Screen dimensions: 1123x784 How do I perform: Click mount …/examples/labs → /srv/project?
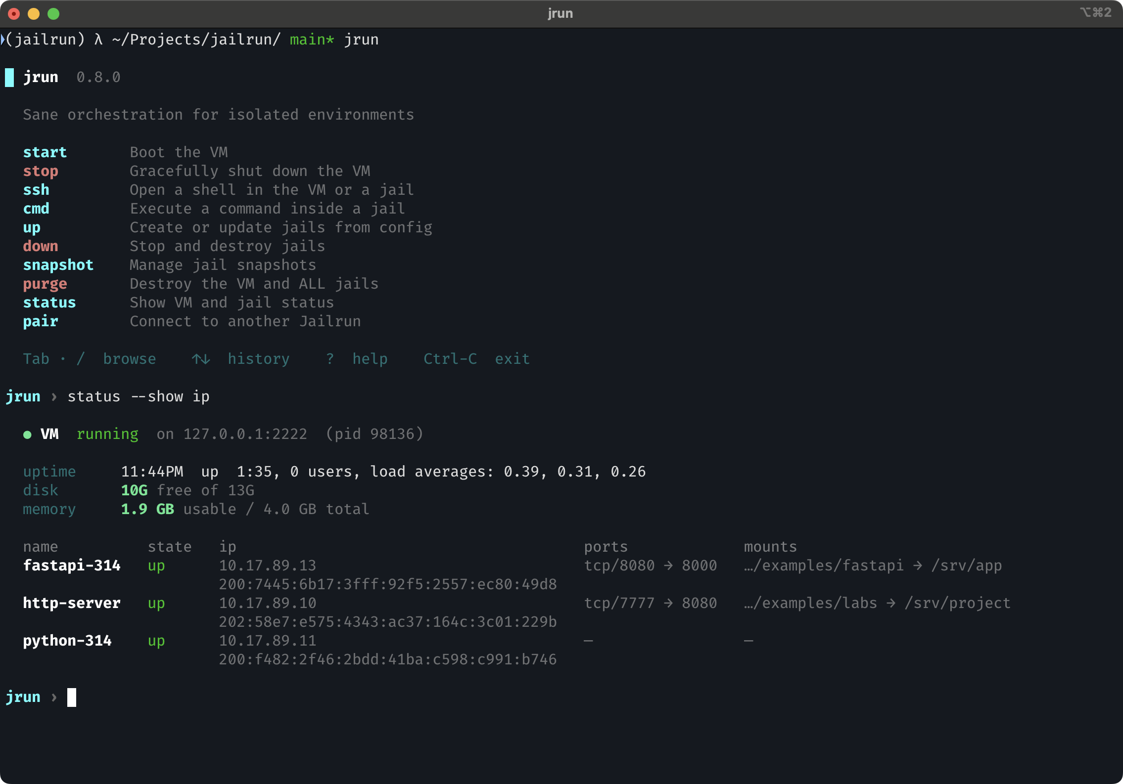878,603
